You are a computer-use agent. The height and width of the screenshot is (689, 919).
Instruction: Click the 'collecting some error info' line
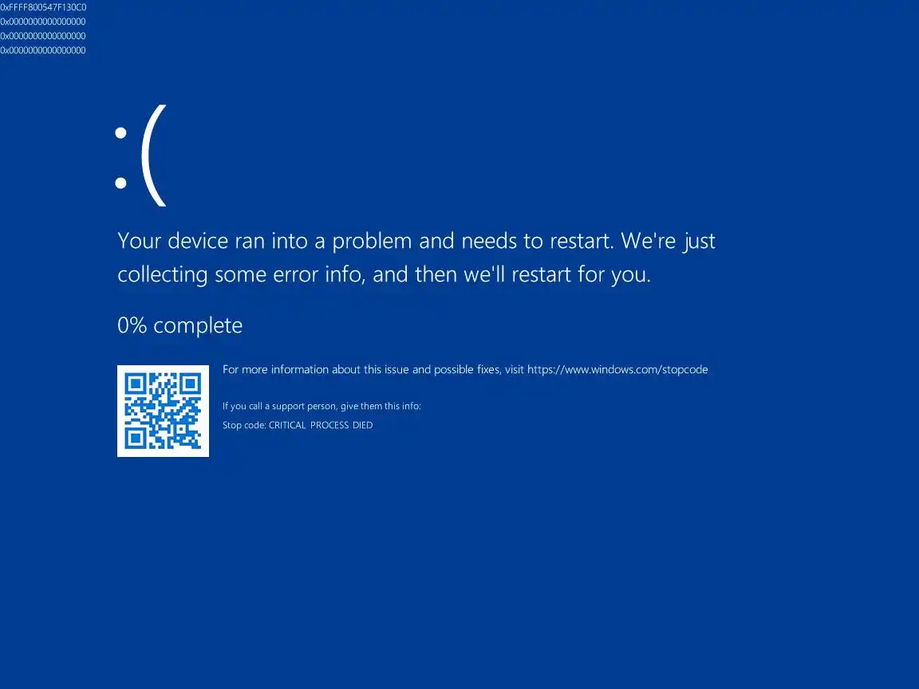point(384,275)
